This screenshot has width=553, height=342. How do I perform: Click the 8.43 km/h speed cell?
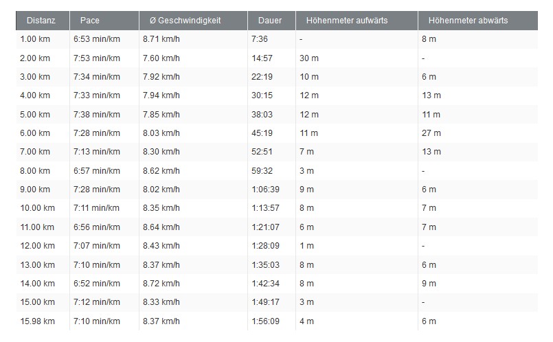click(x=161, y=246)
